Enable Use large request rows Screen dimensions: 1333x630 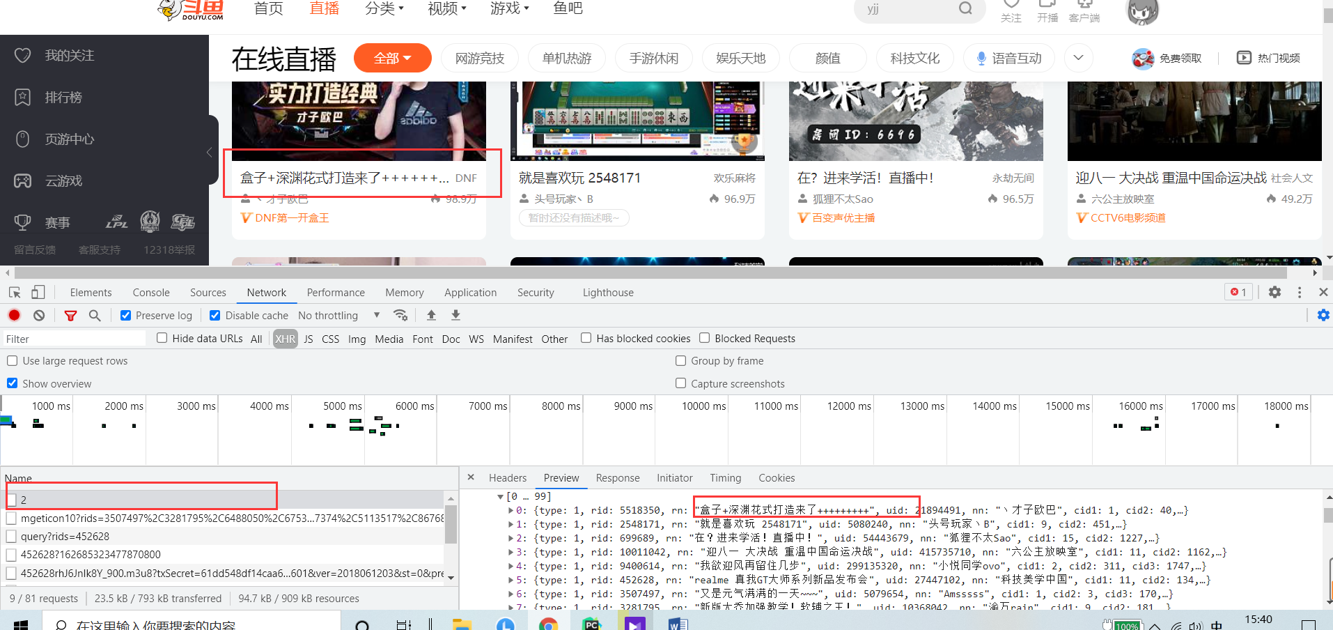click(12, 360)
